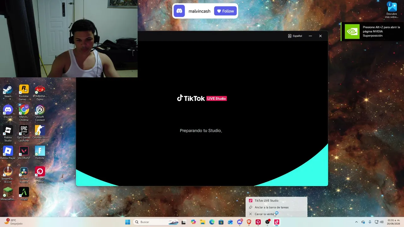Open the weather widget showing 25°C Despejado
404x227 pixels.
point(13,222)
